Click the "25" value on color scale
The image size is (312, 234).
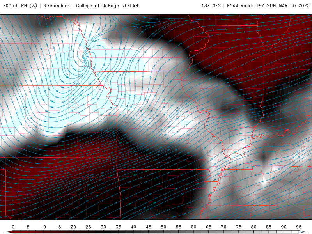tap(89, 227)
